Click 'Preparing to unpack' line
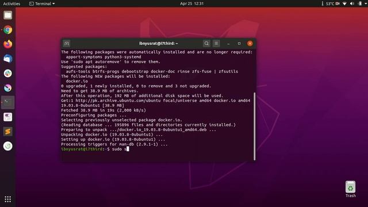The image size is (368, 207). pos(139,130)
